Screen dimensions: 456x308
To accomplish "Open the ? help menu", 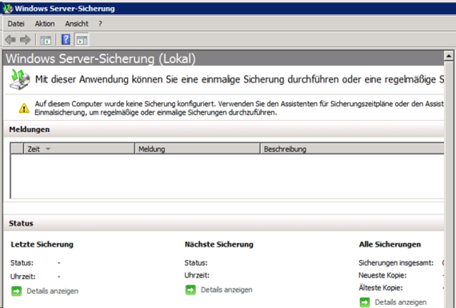I will (x=100, y=23).
